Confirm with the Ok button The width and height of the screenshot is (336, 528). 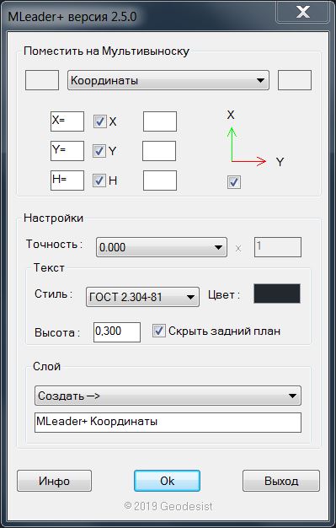tap(168, 481)
